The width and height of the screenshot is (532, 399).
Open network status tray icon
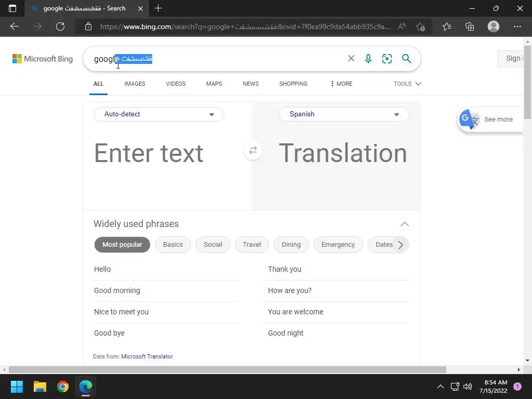(455, 387)
